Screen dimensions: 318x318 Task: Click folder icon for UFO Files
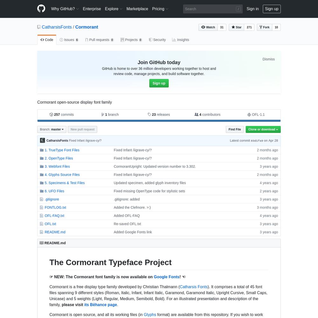42,191
